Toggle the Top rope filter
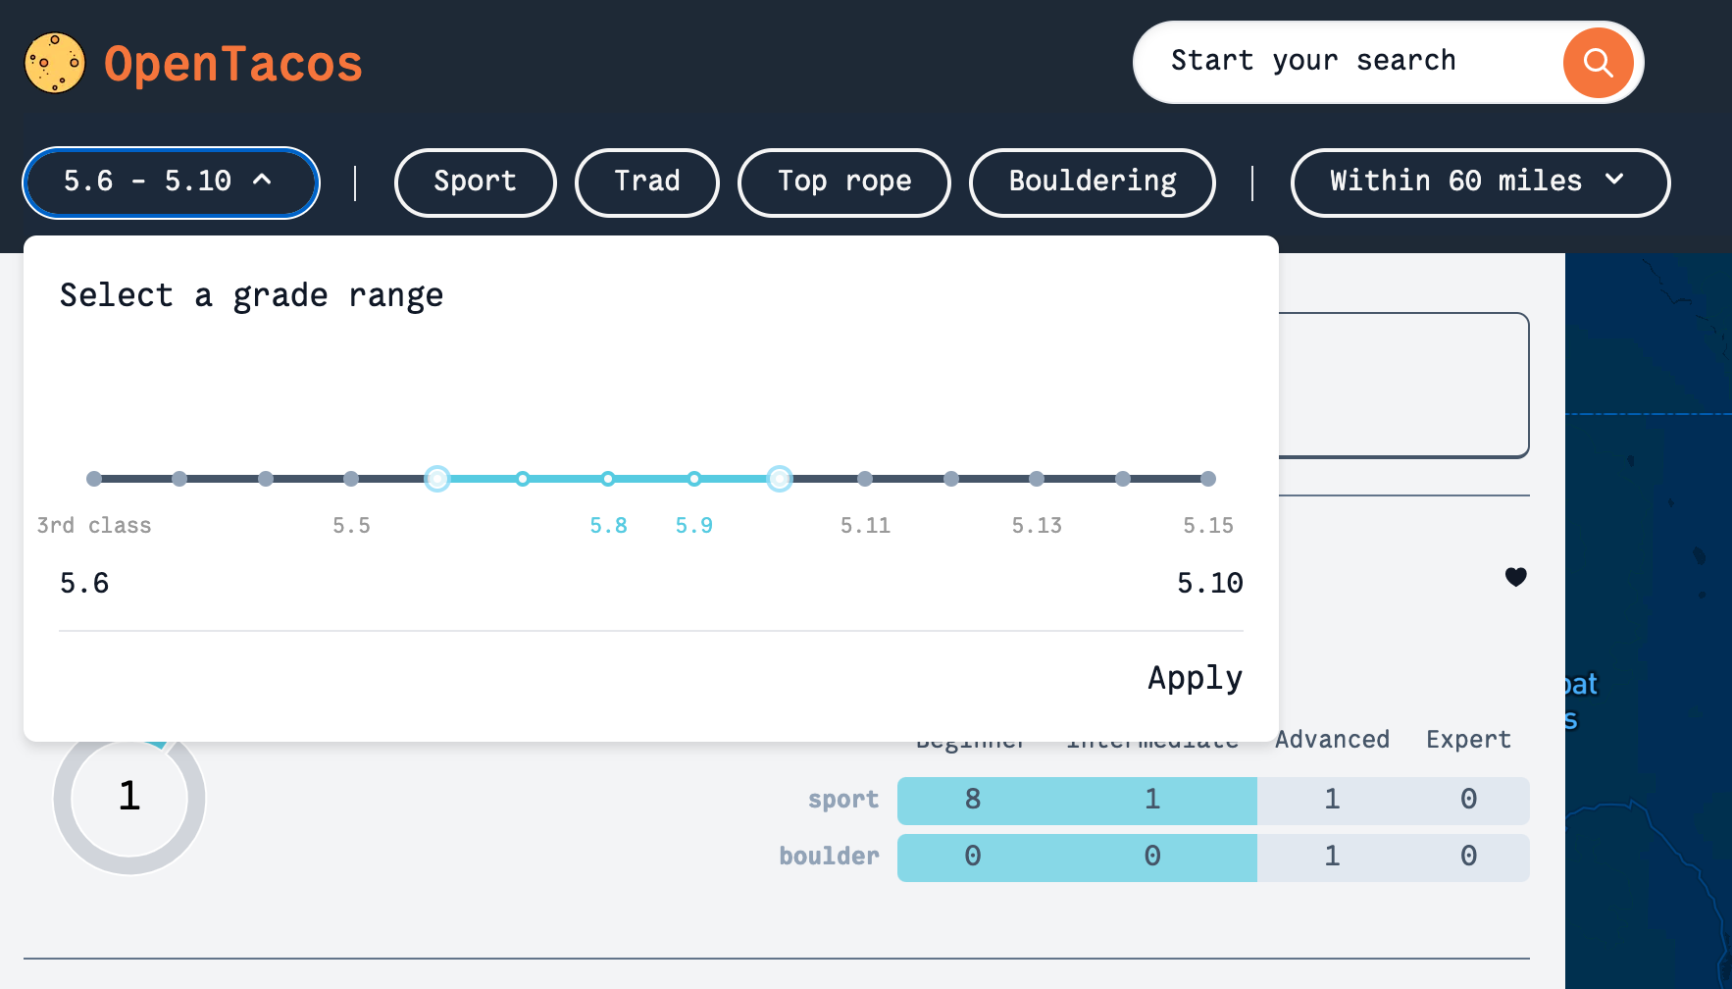Image resolution: width=1732 pixels, height=989 pixels. coord(843,182)
